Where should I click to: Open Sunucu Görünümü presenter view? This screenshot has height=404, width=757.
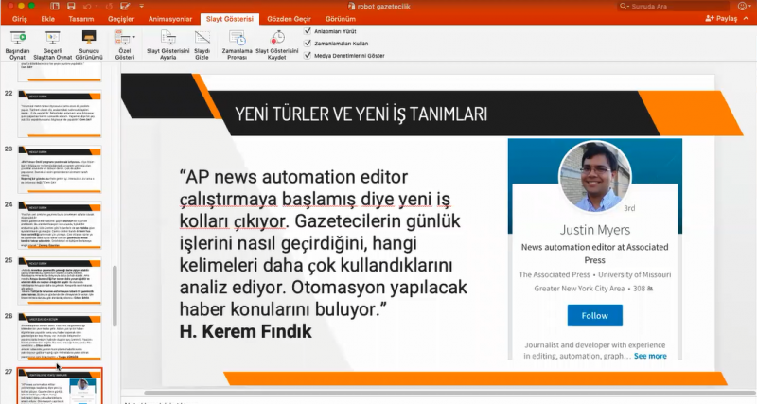tap(88, 39)
